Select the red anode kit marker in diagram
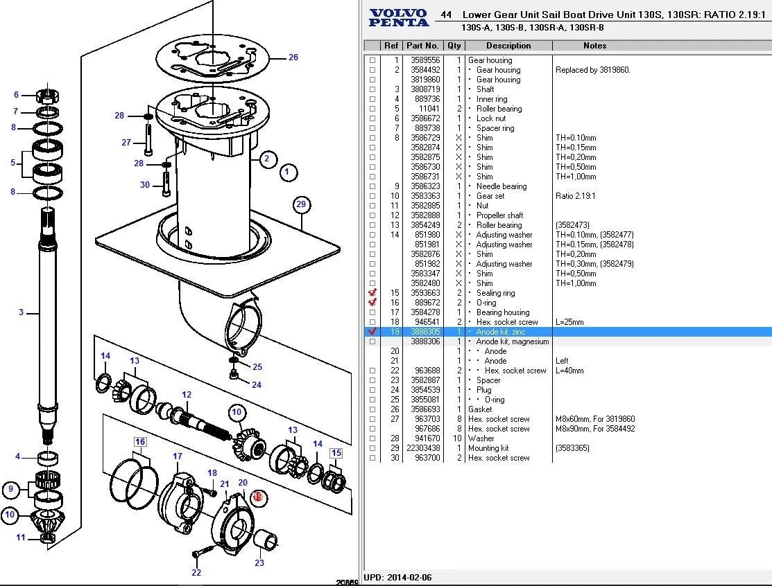 click(x=259, y=497)
